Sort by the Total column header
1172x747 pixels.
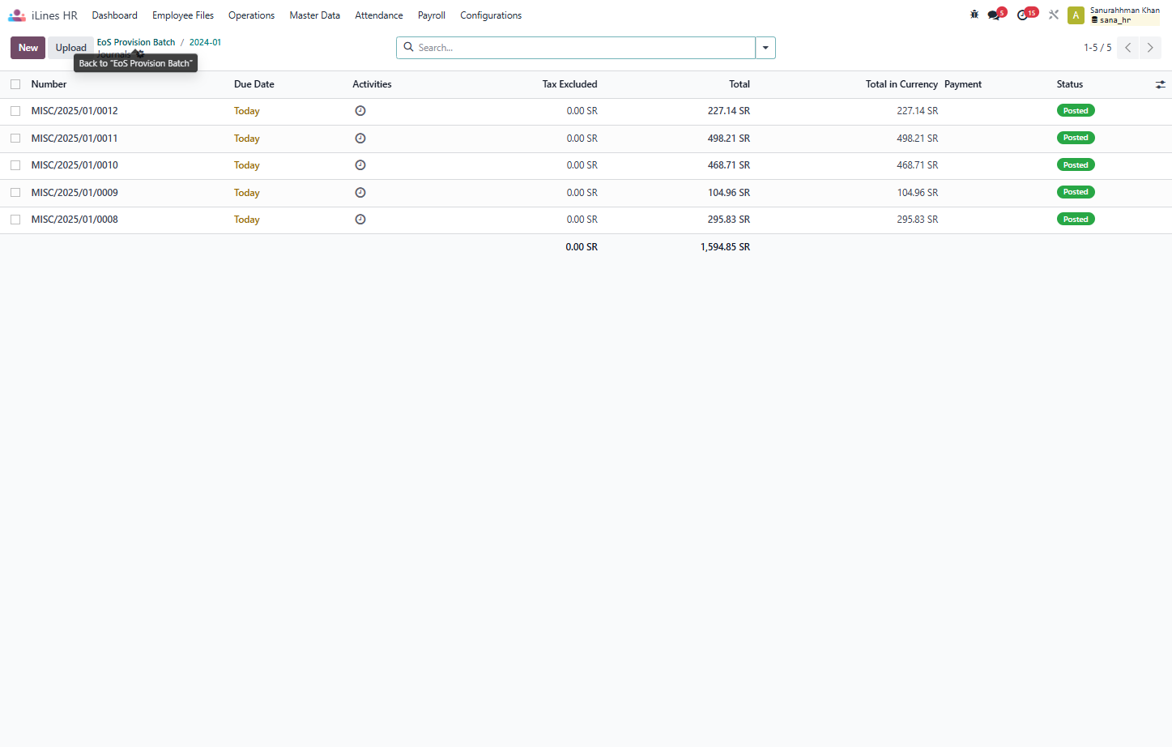[x=739, y=84]
